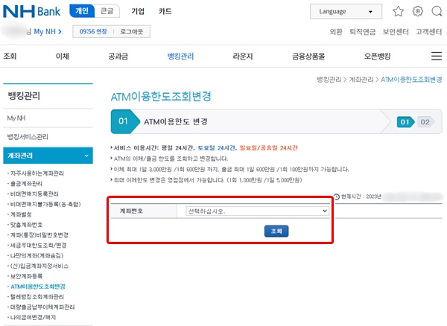Open 계좌번호 account selection dropdown

pyautogui.click(x=257, y=211)
